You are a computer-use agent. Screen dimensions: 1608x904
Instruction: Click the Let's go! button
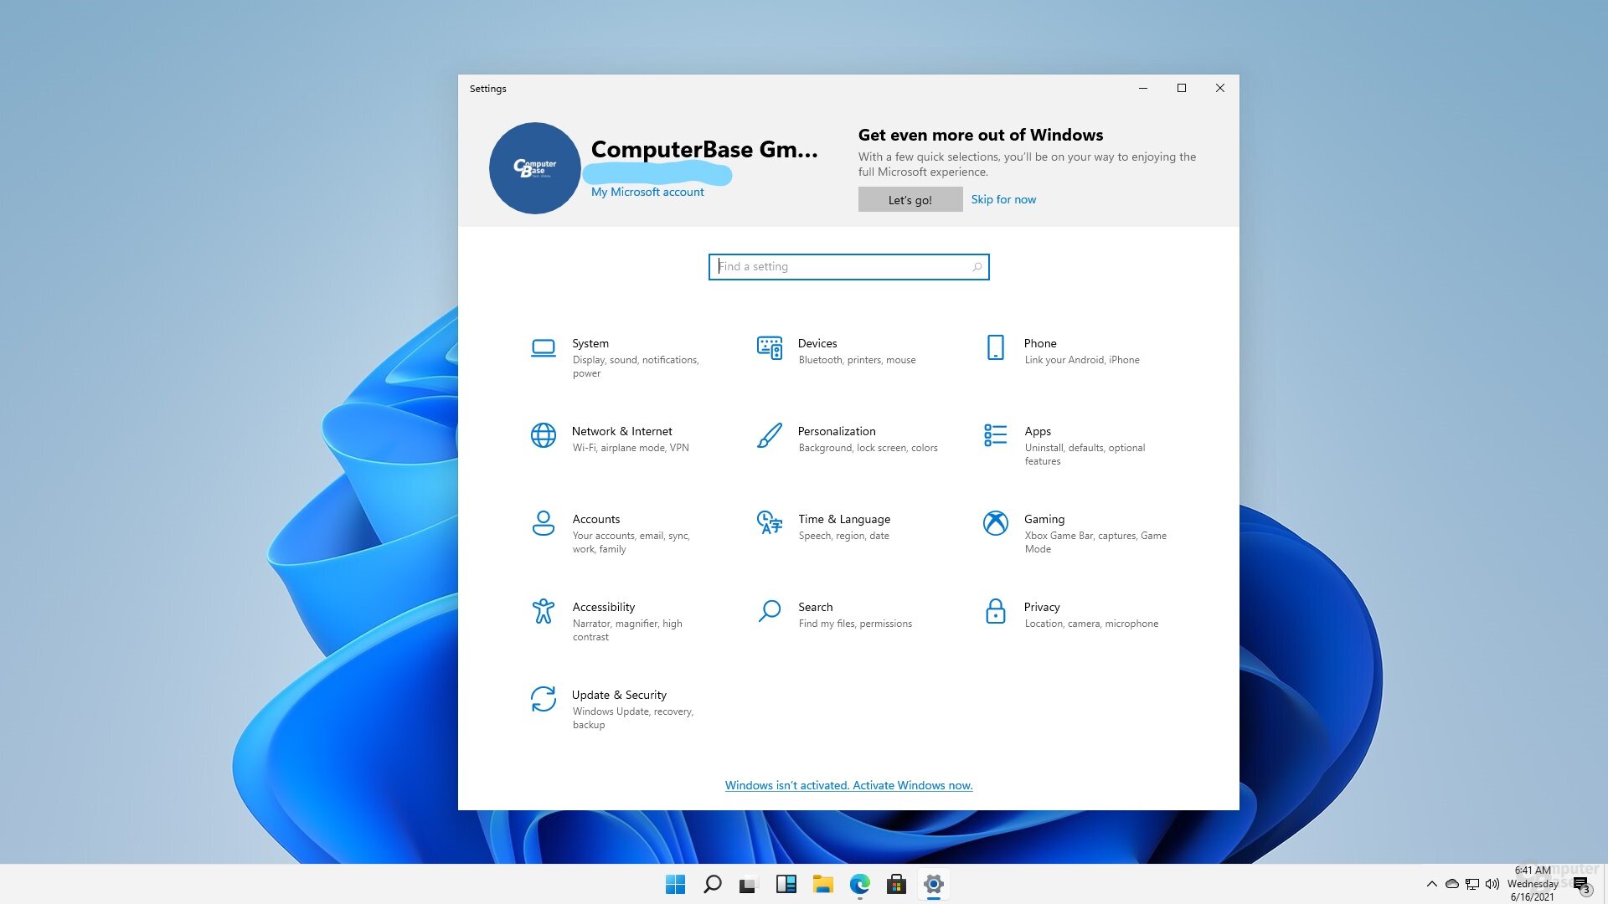[910, 200]
